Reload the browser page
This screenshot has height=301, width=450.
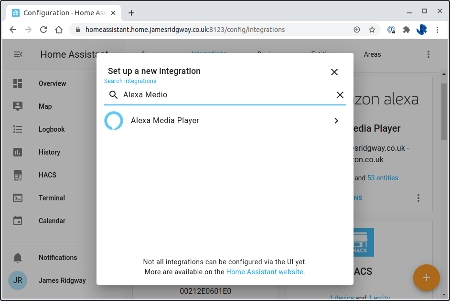click(x=43, y=30)
